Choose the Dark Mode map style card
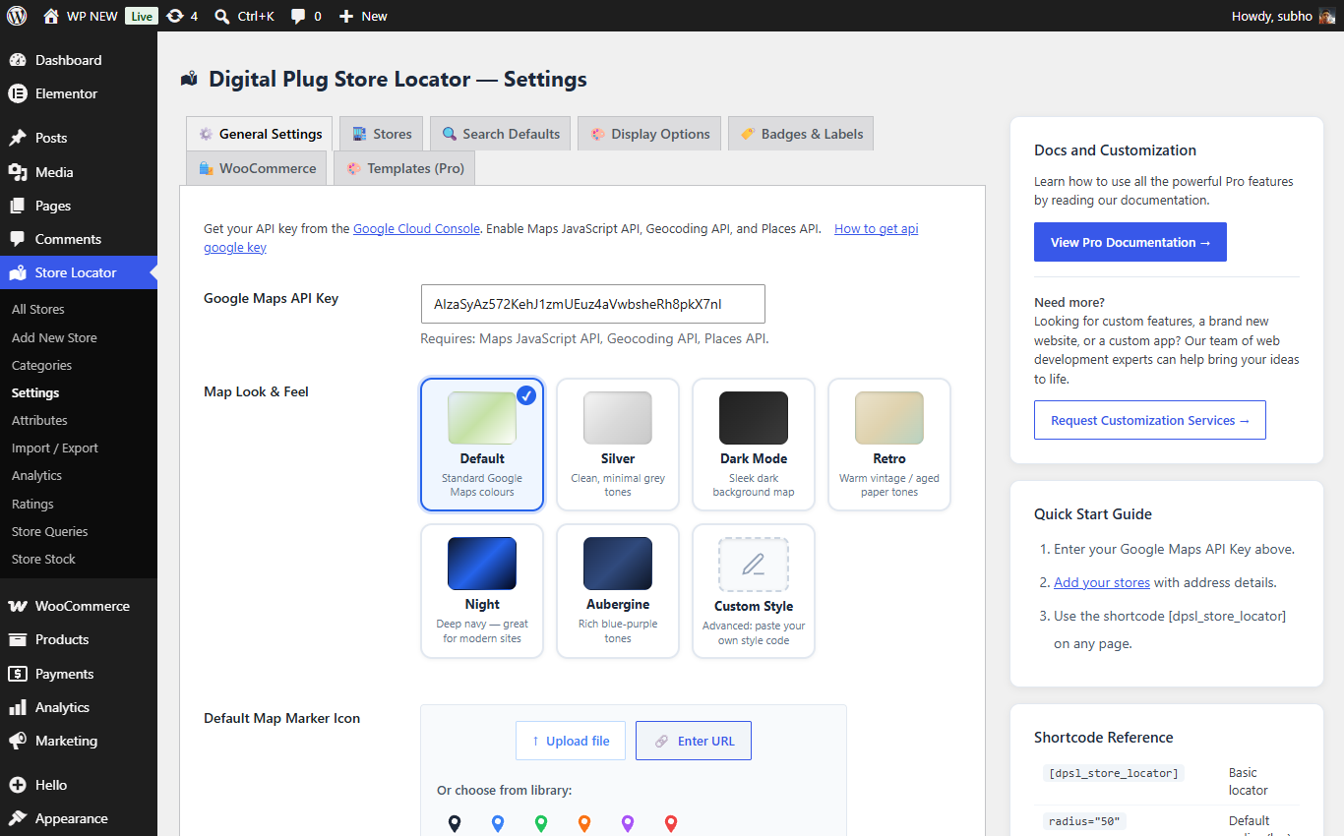 coord(754,445)
